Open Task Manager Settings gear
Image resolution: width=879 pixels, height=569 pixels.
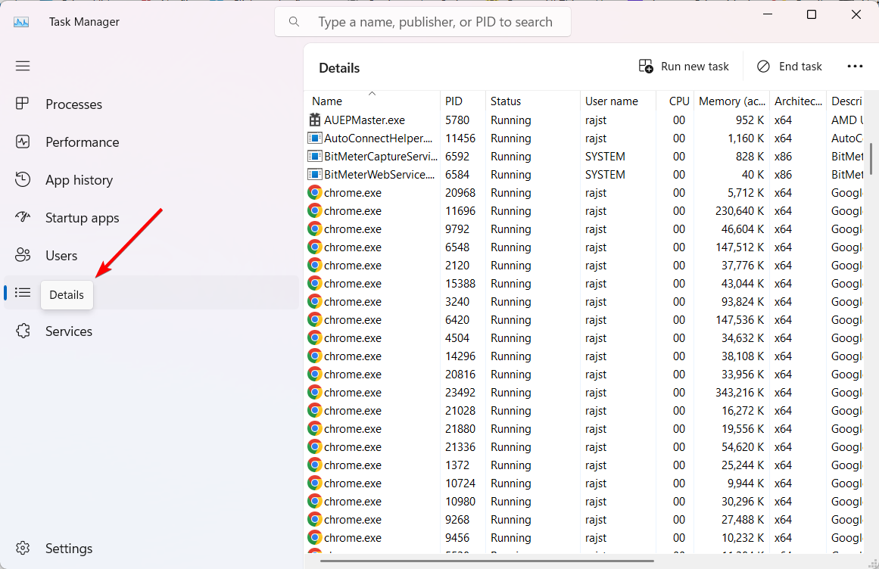[x=23, y=548]
